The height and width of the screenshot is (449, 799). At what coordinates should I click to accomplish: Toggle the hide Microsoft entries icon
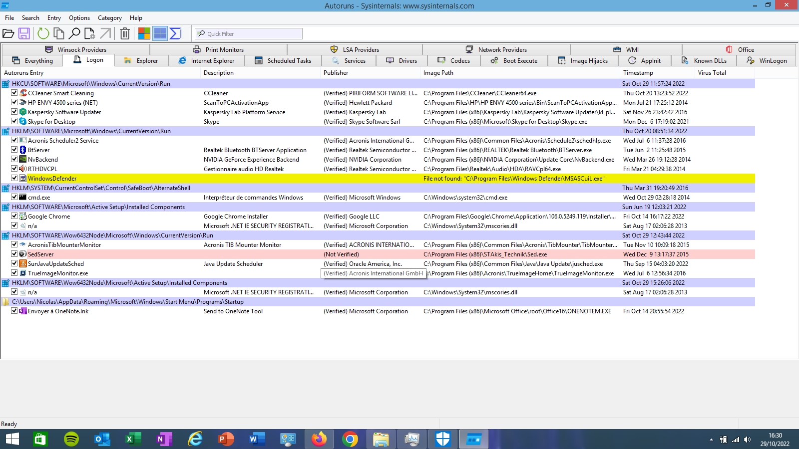[144, 33]
